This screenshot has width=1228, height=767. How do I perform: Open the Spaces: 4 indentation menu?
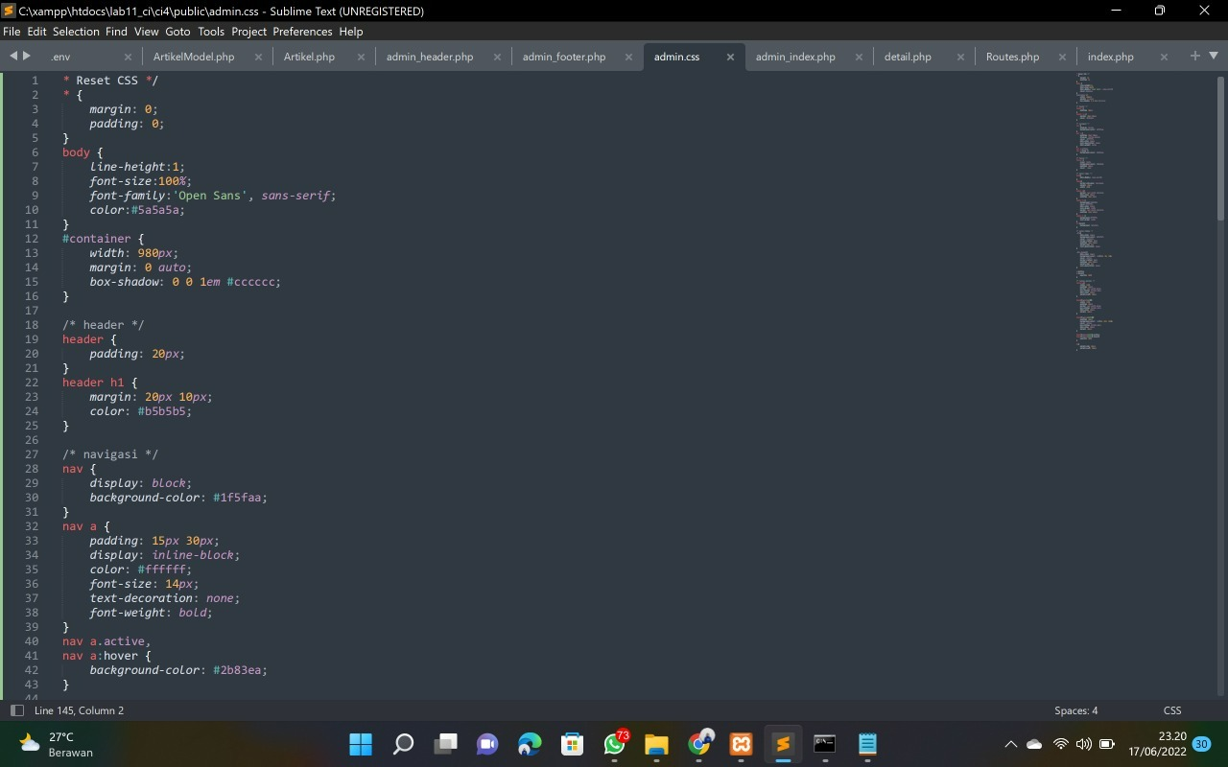click(x=1077, y=710)
